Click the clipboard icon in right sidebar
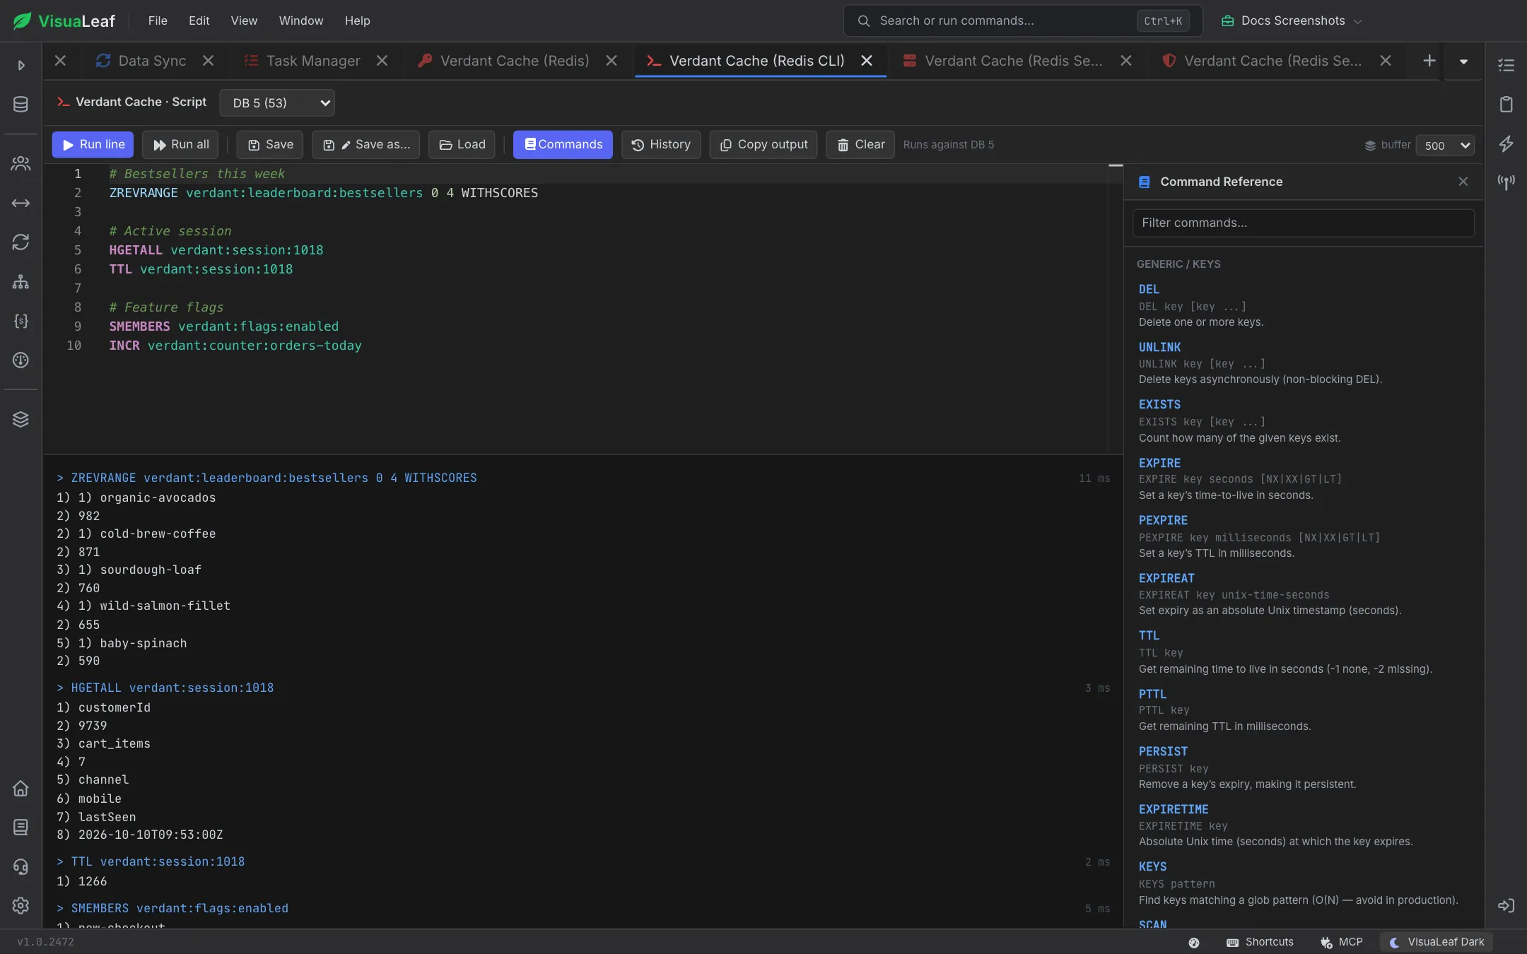1527x954 pixels. pyautogui.click(x=1506, y=105)
